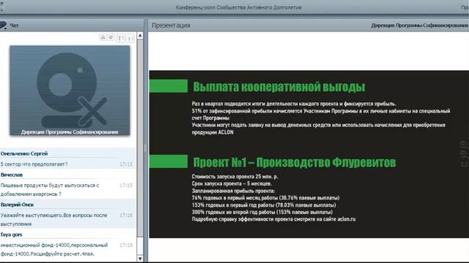Click the line "76% годовых в первый месяц работы"
Viewport: 469px width, 263px height.
tap(265, 198)
